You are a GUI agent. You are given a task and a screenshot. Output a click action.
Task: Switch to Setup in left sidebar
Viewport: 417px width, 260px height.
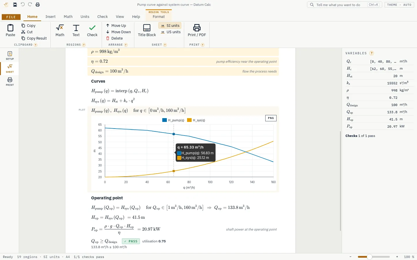click(x=10, y=56)
